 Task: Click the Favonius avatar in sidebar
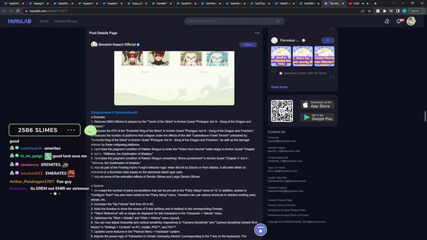point(274,40)
